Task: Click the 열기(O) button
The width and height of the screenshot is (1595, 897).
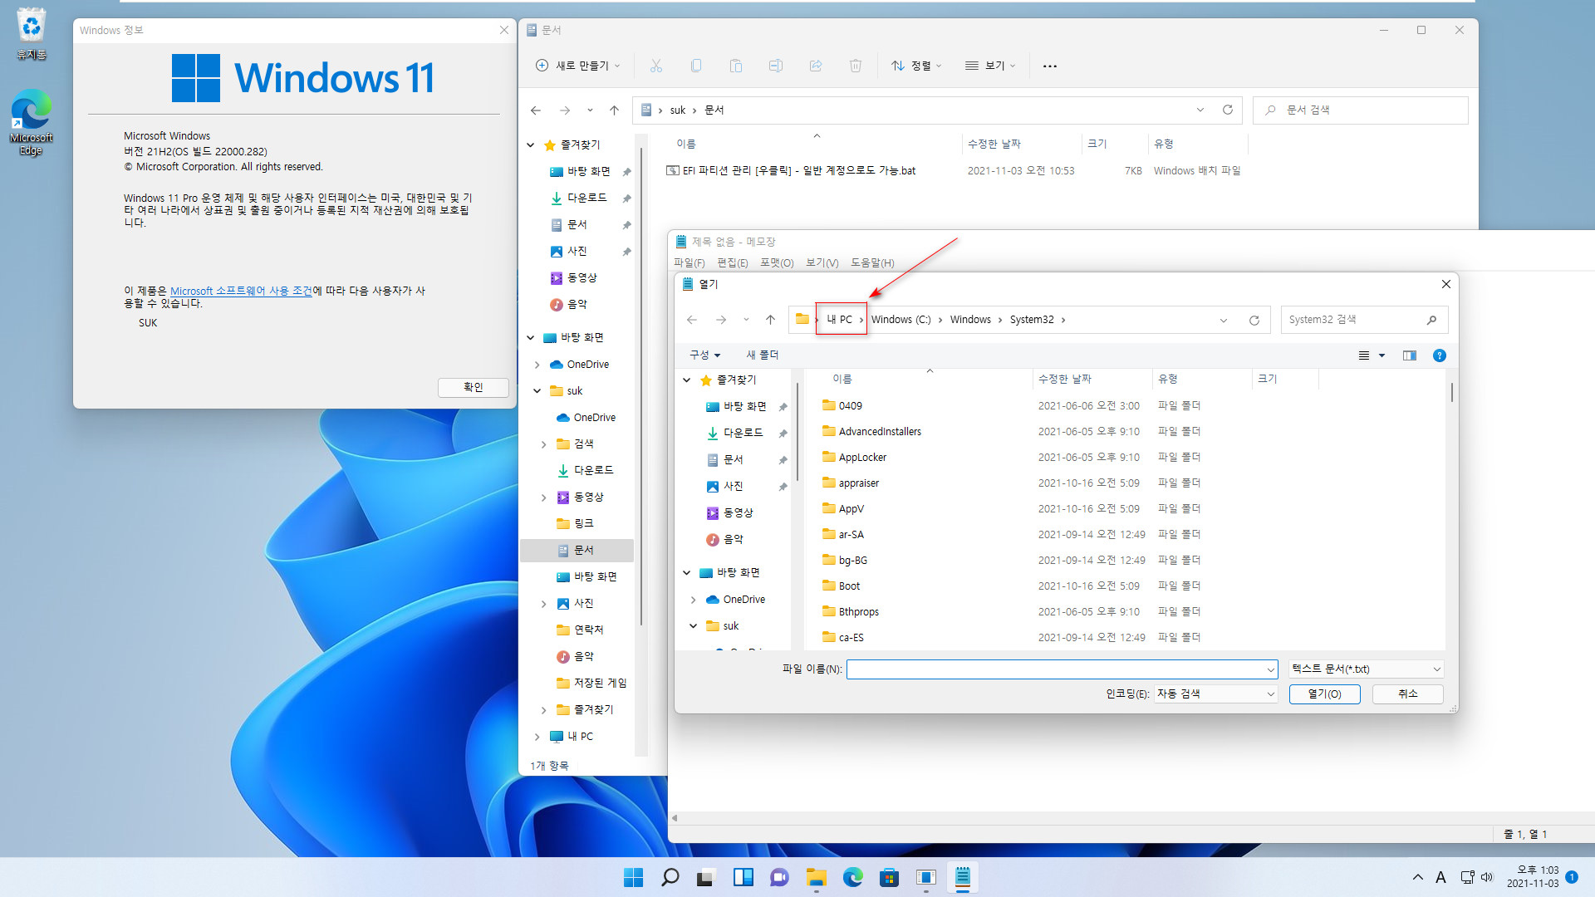Action: click(1324, 694)
